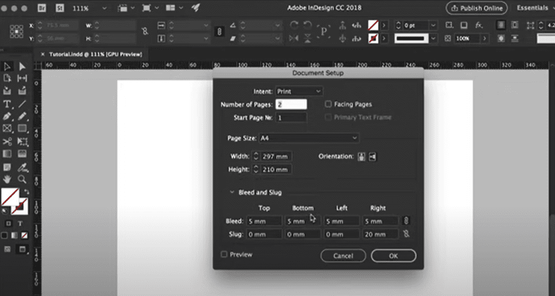
Task: Pick the Content Collector tool
Action: (x=7, y=90)
